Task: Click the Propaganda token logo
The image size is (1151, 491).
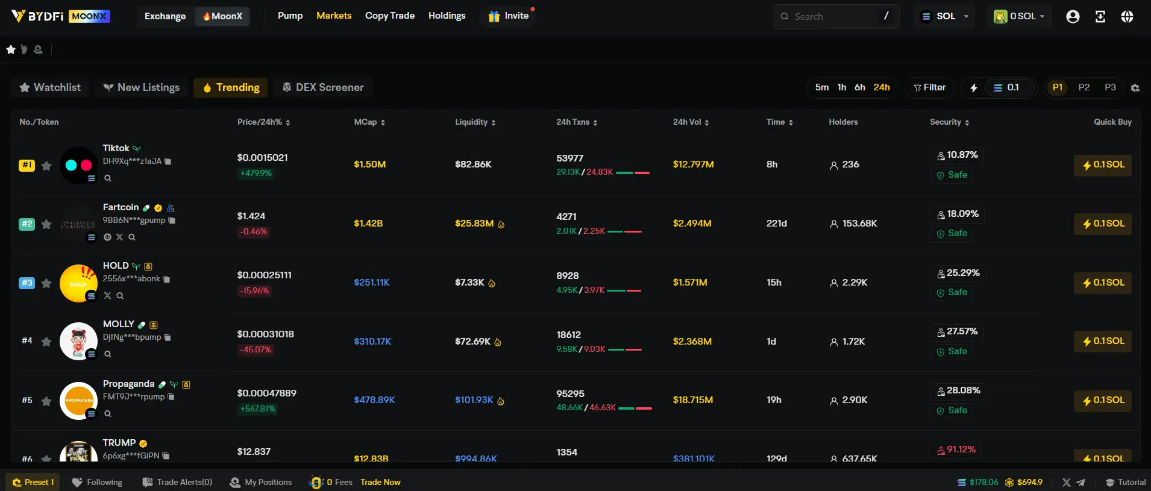Action: tap(78, 400)
